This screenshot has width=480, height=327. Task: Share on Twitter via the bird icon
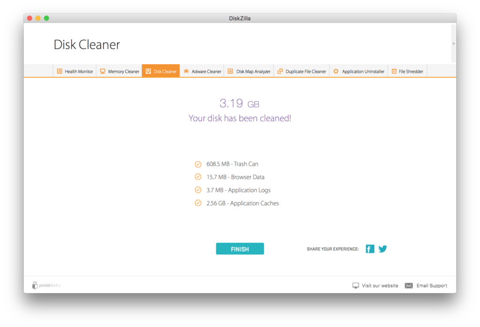(382, 249)
